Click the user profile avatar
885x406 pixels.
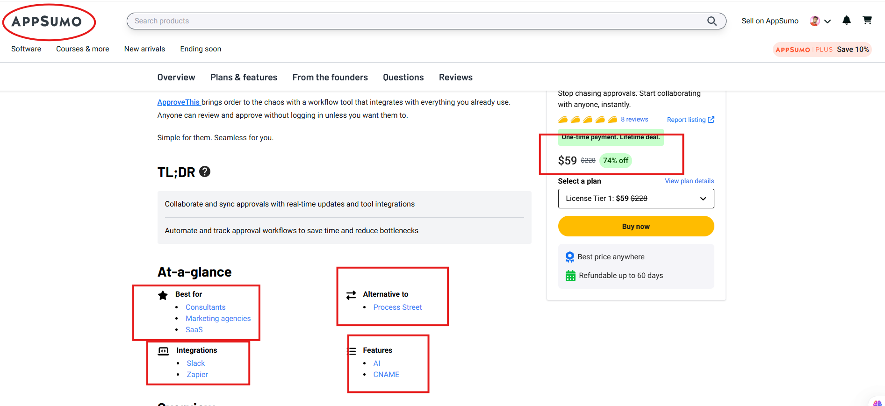click(x=814, y=21)
